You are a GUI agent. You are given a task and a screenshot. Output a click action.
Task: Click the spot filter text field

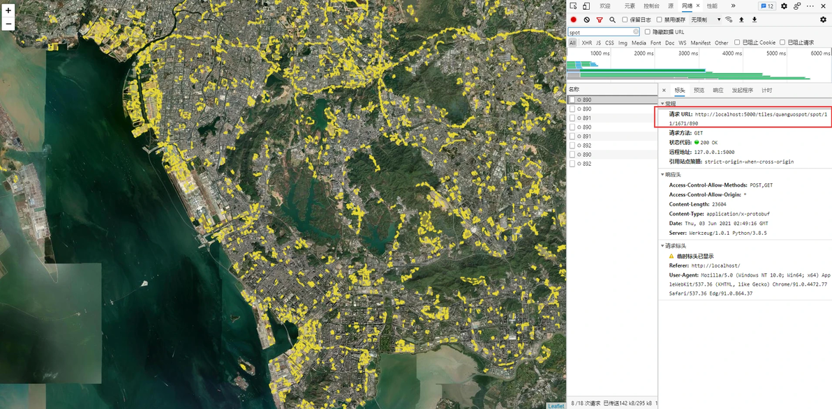pyautogui.click(x=600, y=32)
